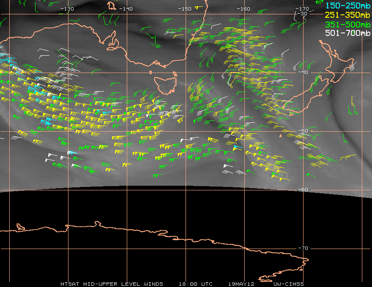Click the MTSAT MID-UPPER LEVEL WINDS caption
This screenshot has width=372, height=287.
(x=112, y=284)
